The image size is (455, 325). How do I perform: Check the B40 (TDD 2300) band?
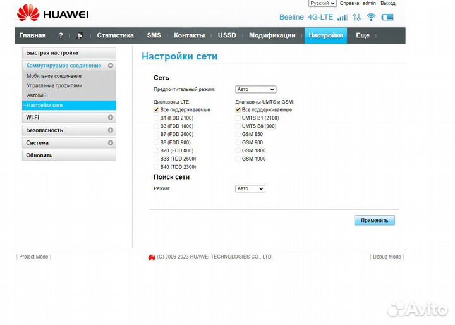click(x=157, y=167)
